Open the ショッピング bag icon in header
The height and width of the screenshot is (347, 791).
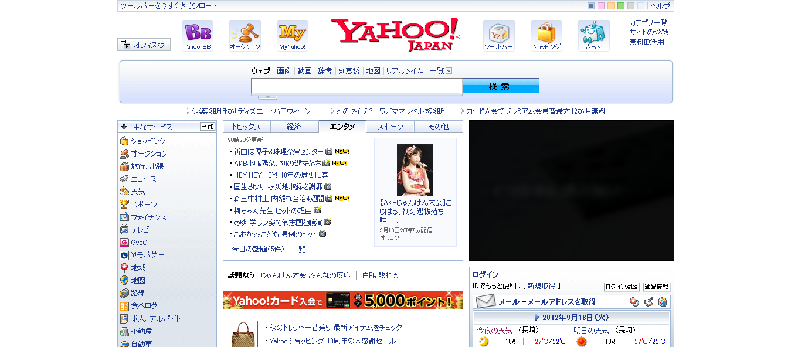point(546,36)
